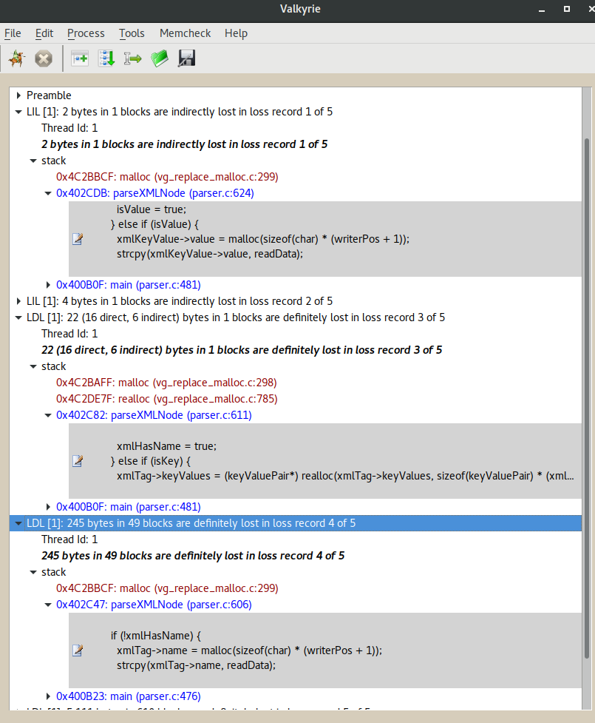This screenshot has height=723, width=595.
Task: Click the green folder open log icon
Action: coord(160,58)
